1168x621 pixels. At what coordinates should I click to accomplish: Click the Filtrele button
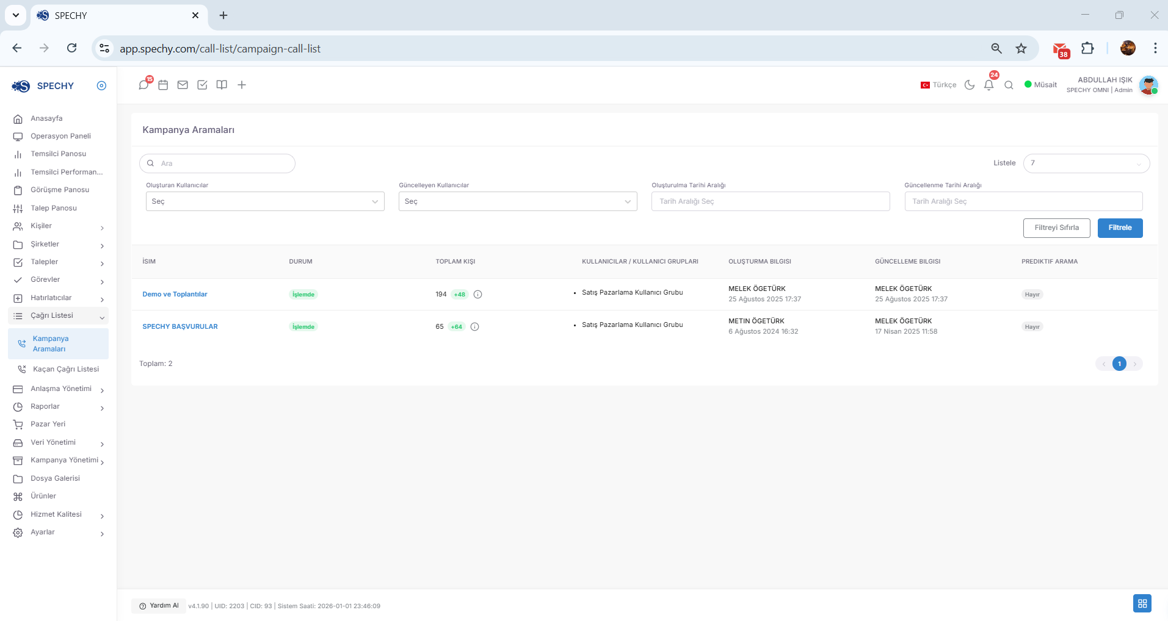click(1120, 228)
